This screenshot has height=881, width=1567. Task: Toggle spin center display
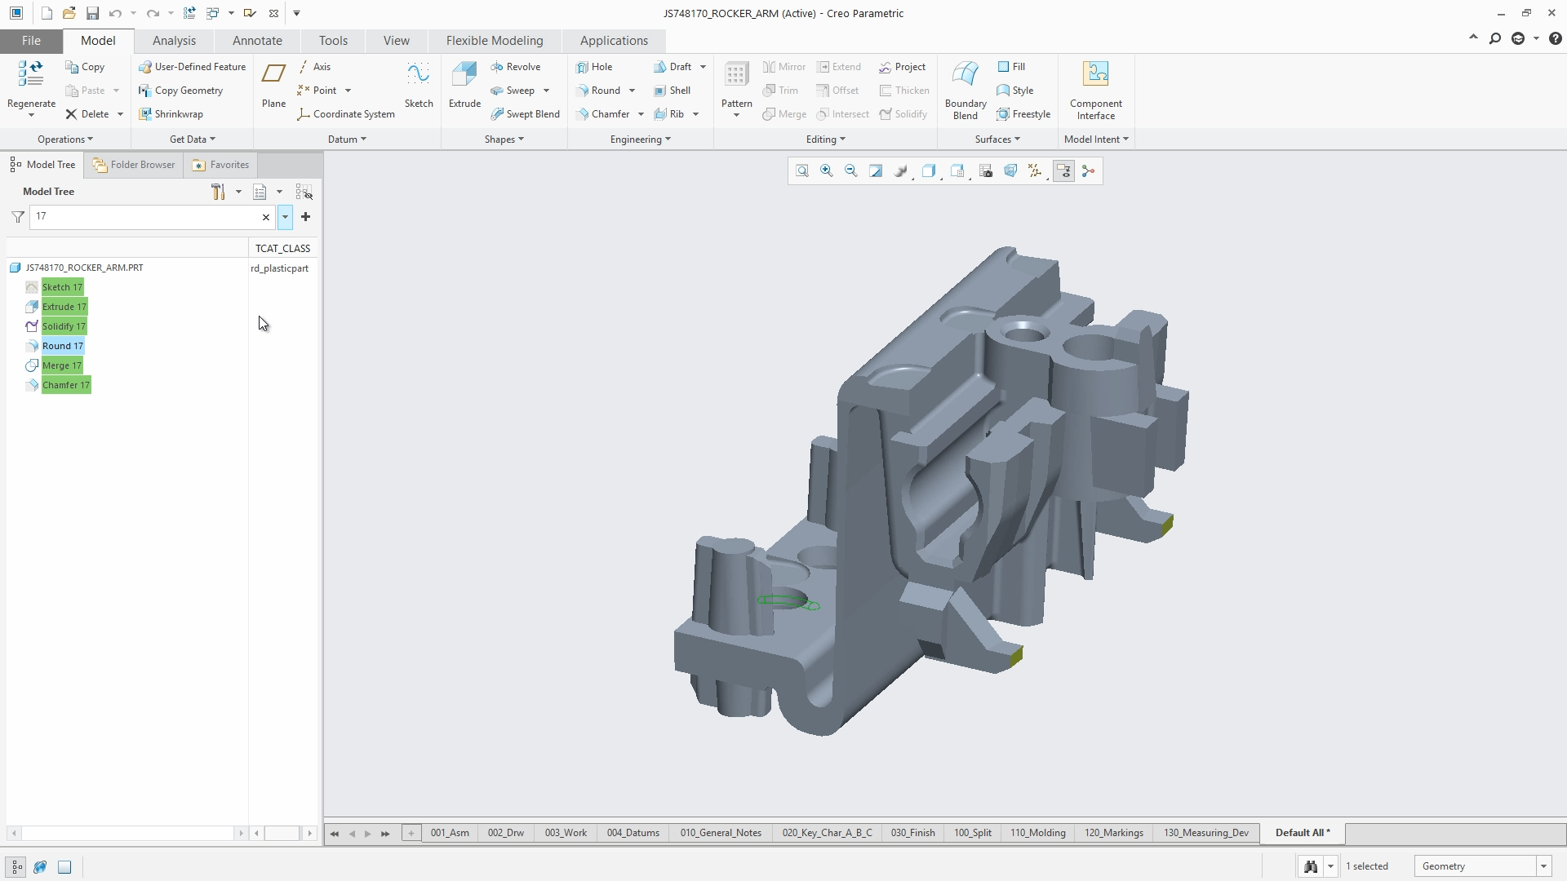coord(1088,171)
